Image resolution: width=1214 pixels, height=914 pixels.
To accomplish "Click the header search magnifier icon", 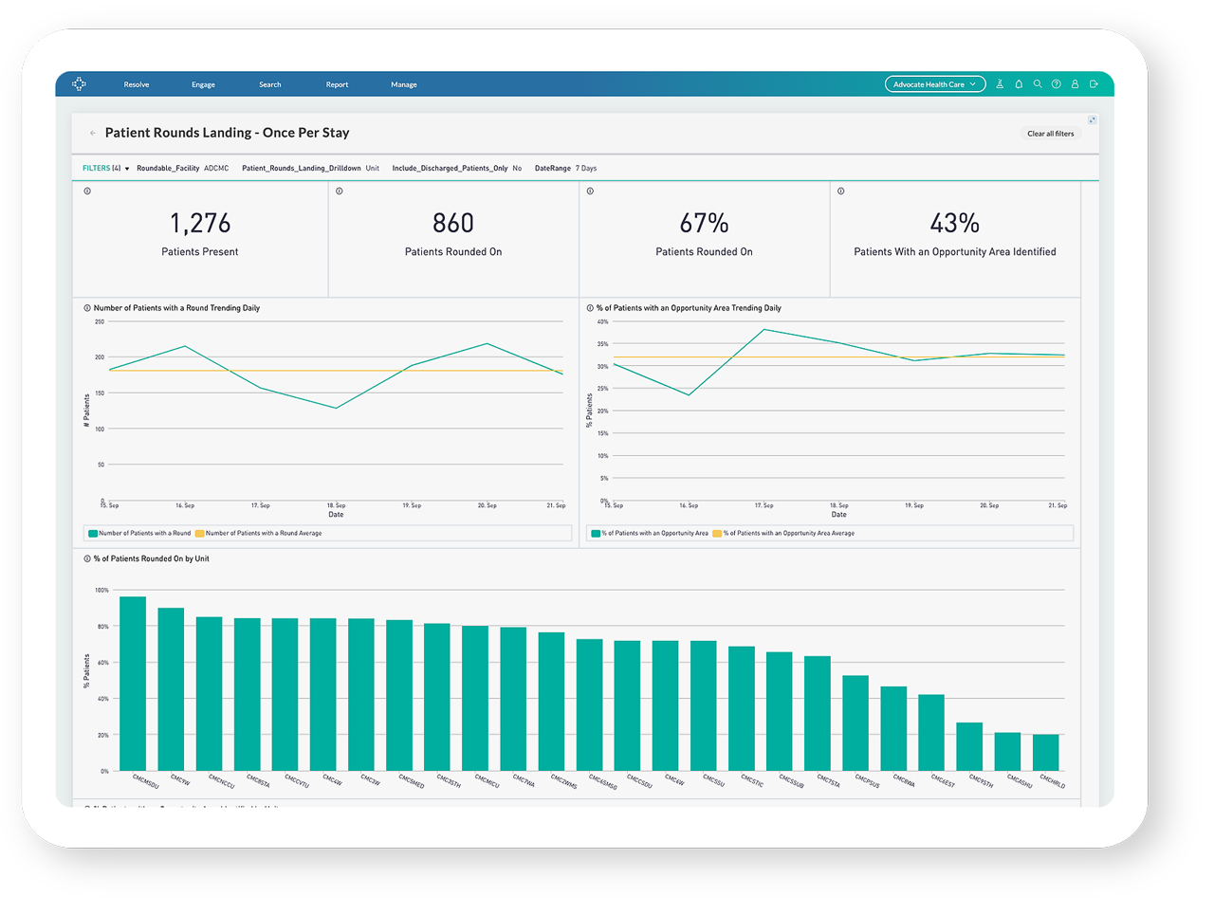I will point(1038,84).
